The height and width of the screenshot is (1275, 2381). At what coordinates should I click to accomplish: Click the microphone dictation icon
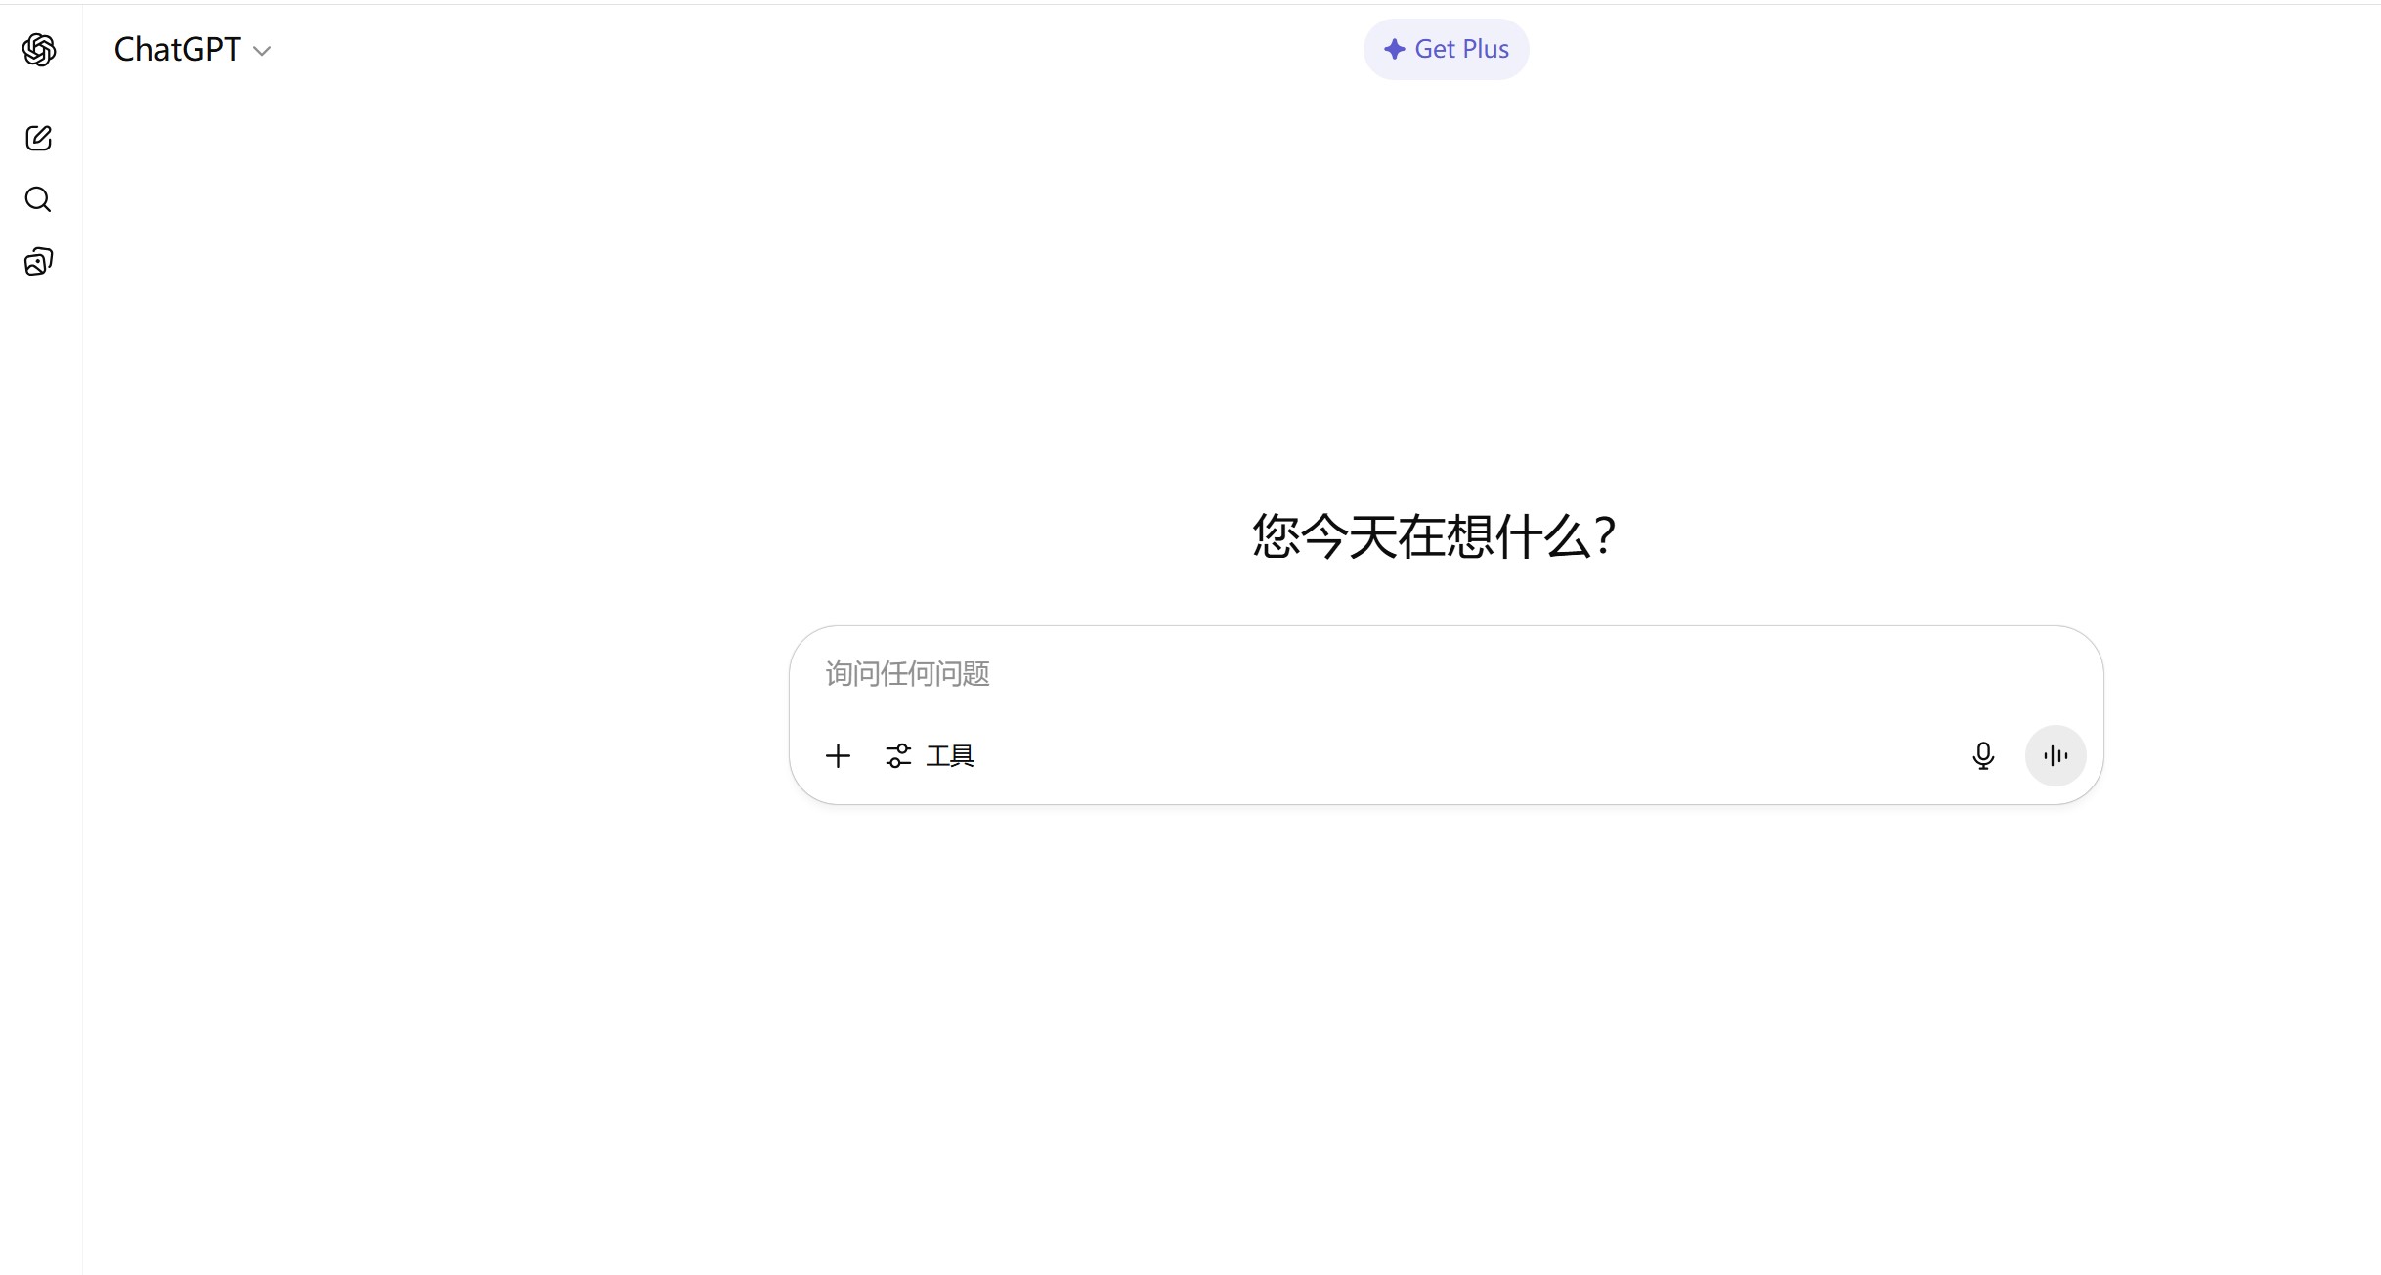point(1984,755)
